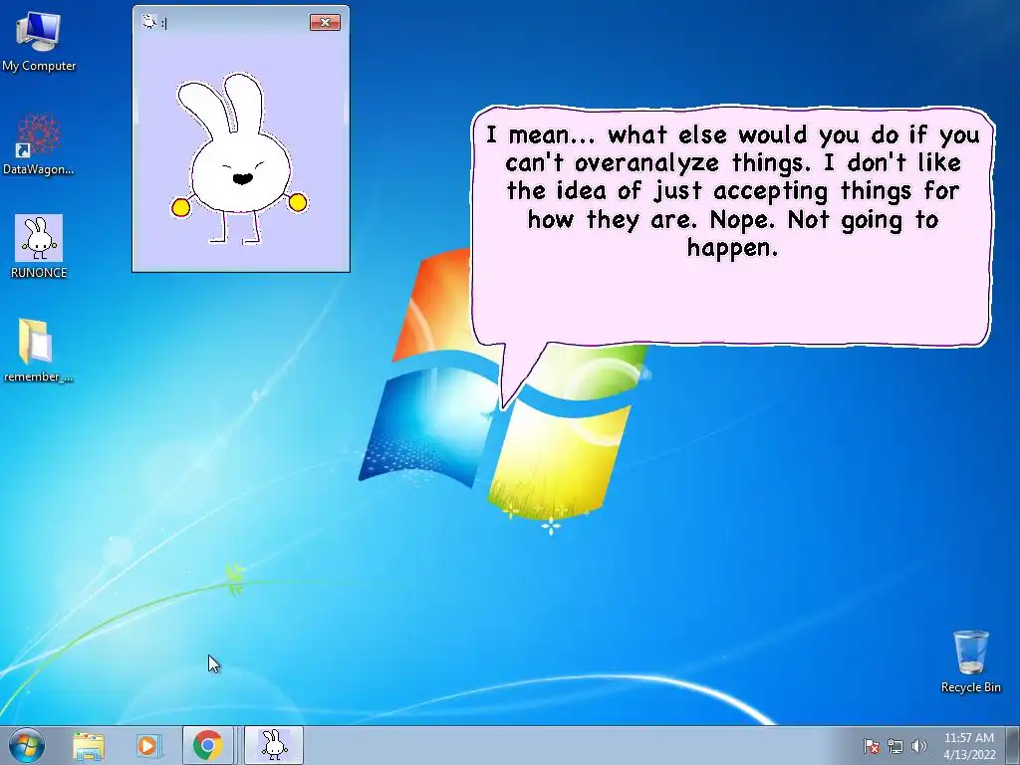Select the RUNONCE bunny desktop icon
The width and height of the screenshot is (1020, 765).
pyautogui.click(x=39, y=247)
